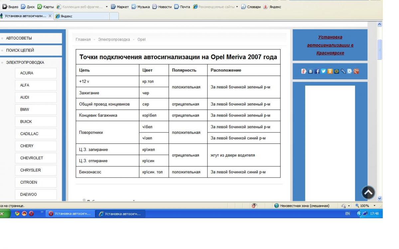Share page on Twitter icon
The image size is (399, 249).
(x=324, y=71)
